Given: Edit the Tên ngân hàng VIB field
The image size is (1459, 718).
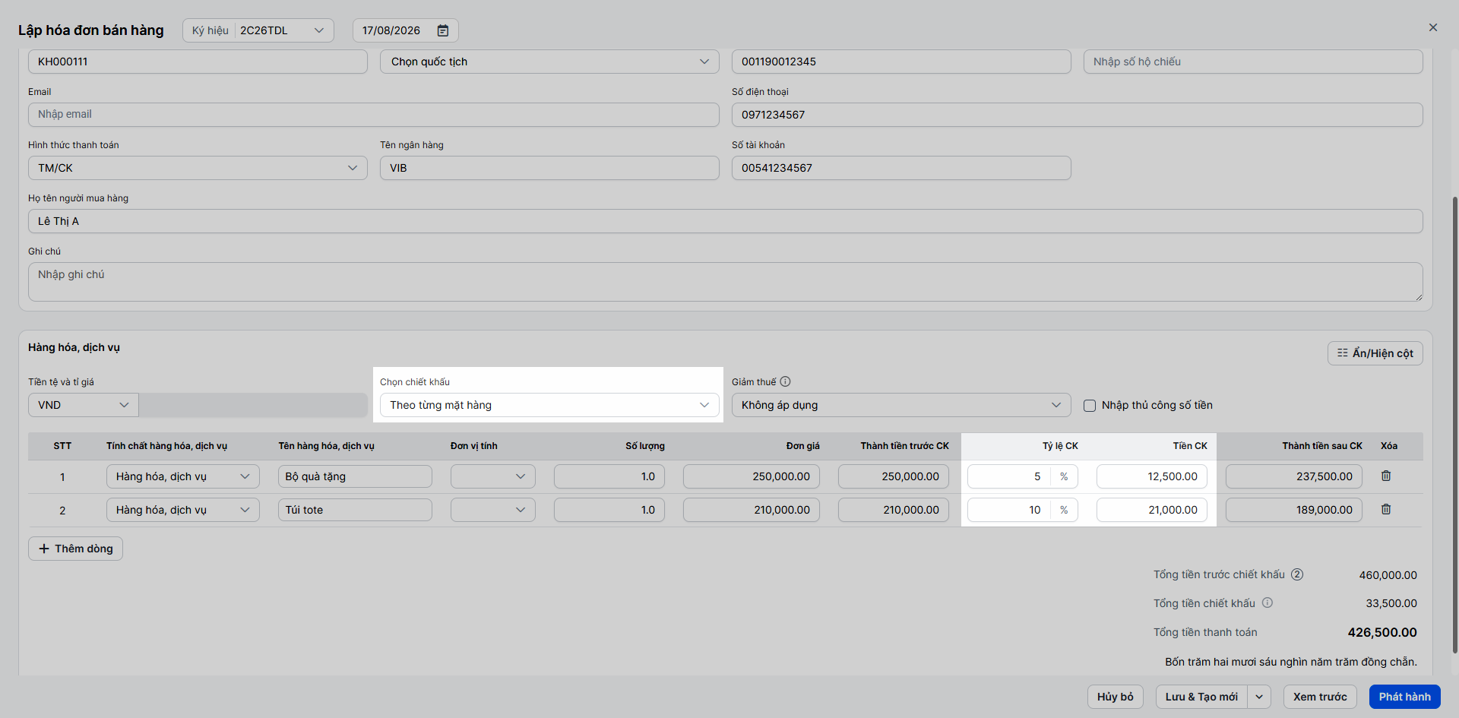Looking at the screenshot, I should tap(549, 168).
